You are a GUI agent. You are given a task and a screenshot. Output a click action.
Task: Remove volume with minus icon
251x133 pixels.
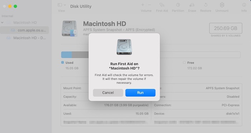150,5
